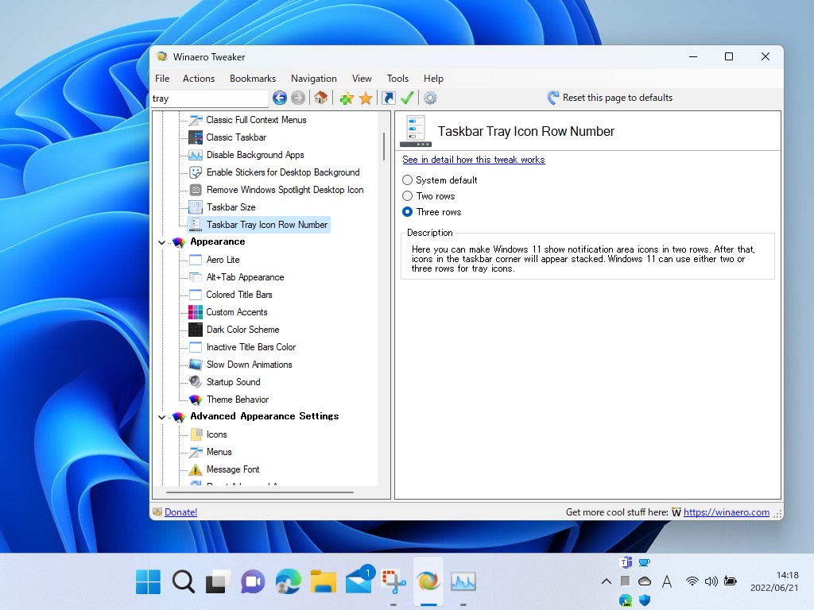Open settings using the gear icon
Screen dimensions: 814x610
click(430, 98)
